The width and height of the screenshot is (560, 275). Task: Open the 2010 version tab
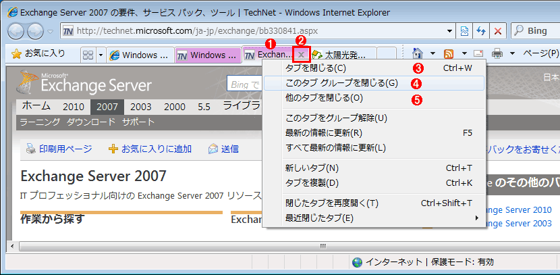[x=74, y=107]
